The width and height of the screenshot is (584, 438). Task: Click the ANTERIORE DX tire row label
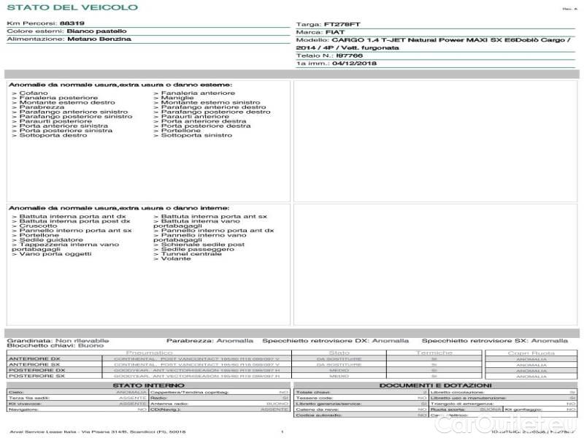click(34, 359)
